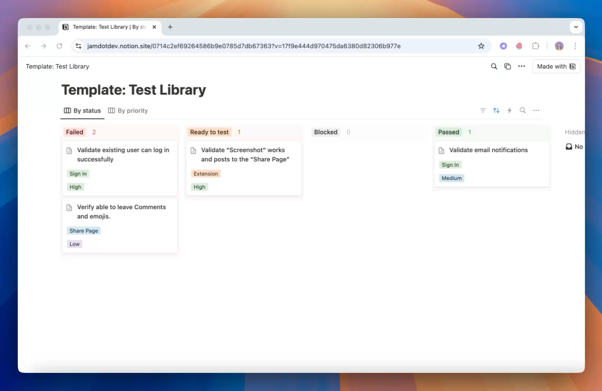Open the page search icon in the header
Screen dimensions: 602x391
pos(494,66)
